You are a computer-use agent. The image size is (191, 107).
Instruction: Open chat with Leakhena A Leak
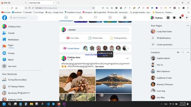pos(164,78)
